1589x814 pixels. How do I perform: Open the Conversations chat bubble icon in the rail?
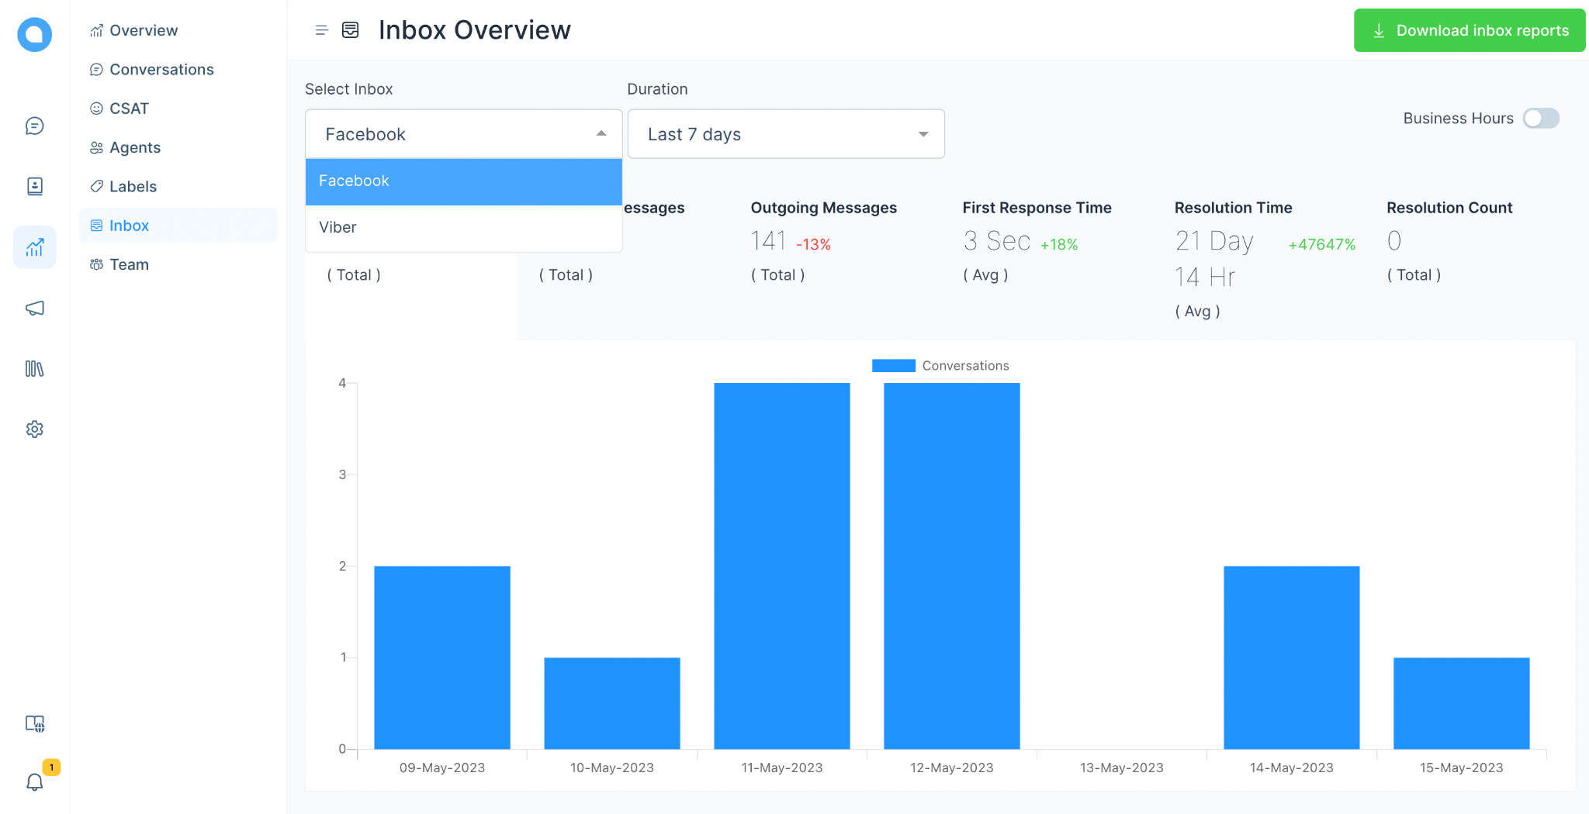(x=34, y=126)
